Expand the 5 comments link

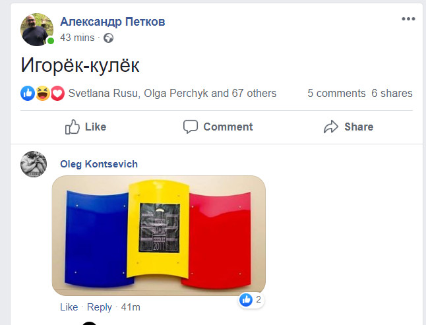pyautogui.click(x=336, y=93)
